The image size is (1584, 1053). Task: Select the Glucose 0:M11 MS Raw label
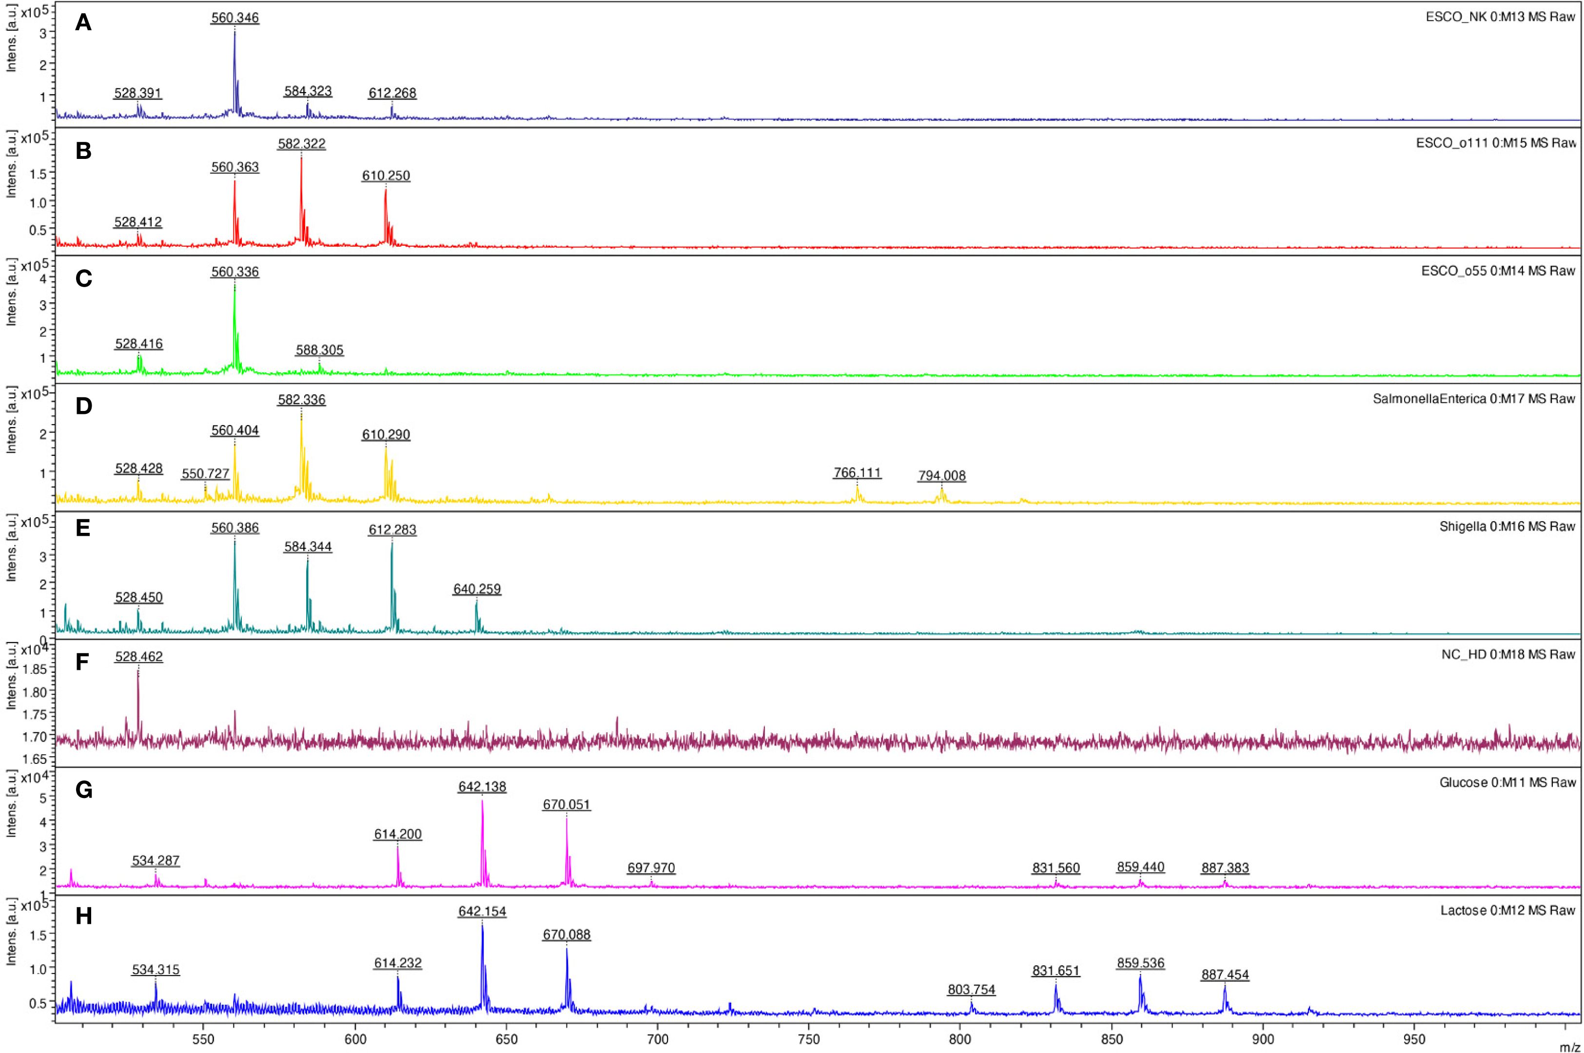[x=1507, y=782]
